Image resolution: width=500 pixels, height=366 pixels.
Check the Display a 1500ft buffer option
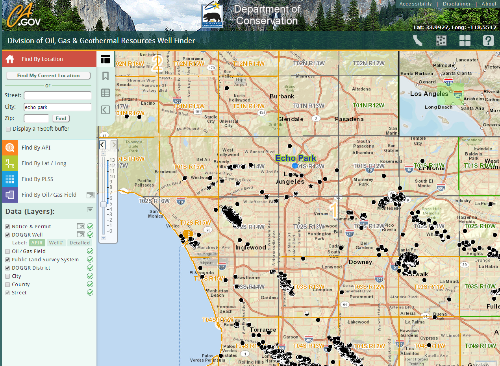pos(8,129)
